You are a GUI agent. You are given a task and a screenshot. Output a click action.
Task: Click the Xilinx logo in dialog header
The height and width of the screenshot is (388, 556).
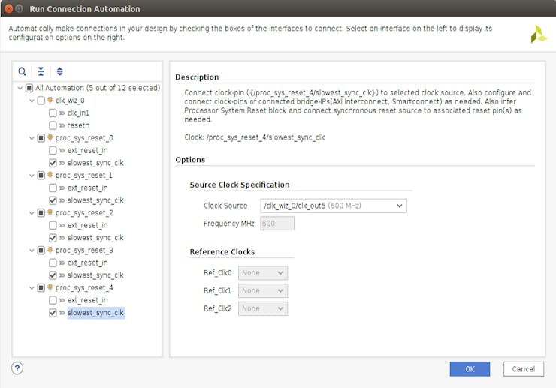click(539, 35)
